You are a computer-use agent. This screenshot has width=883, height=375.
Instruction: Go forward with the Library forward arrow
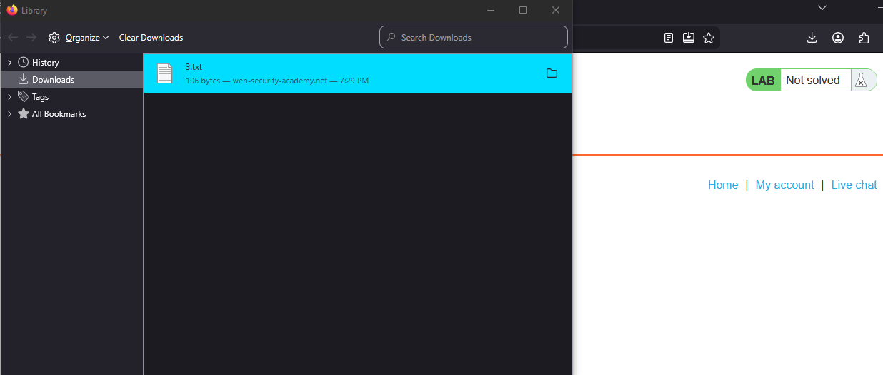coord(31,38)
